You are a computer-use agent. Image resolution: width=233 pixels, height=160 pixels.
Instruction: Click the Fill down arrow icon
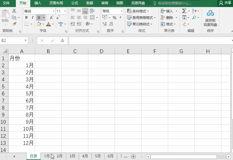[184, 17]
